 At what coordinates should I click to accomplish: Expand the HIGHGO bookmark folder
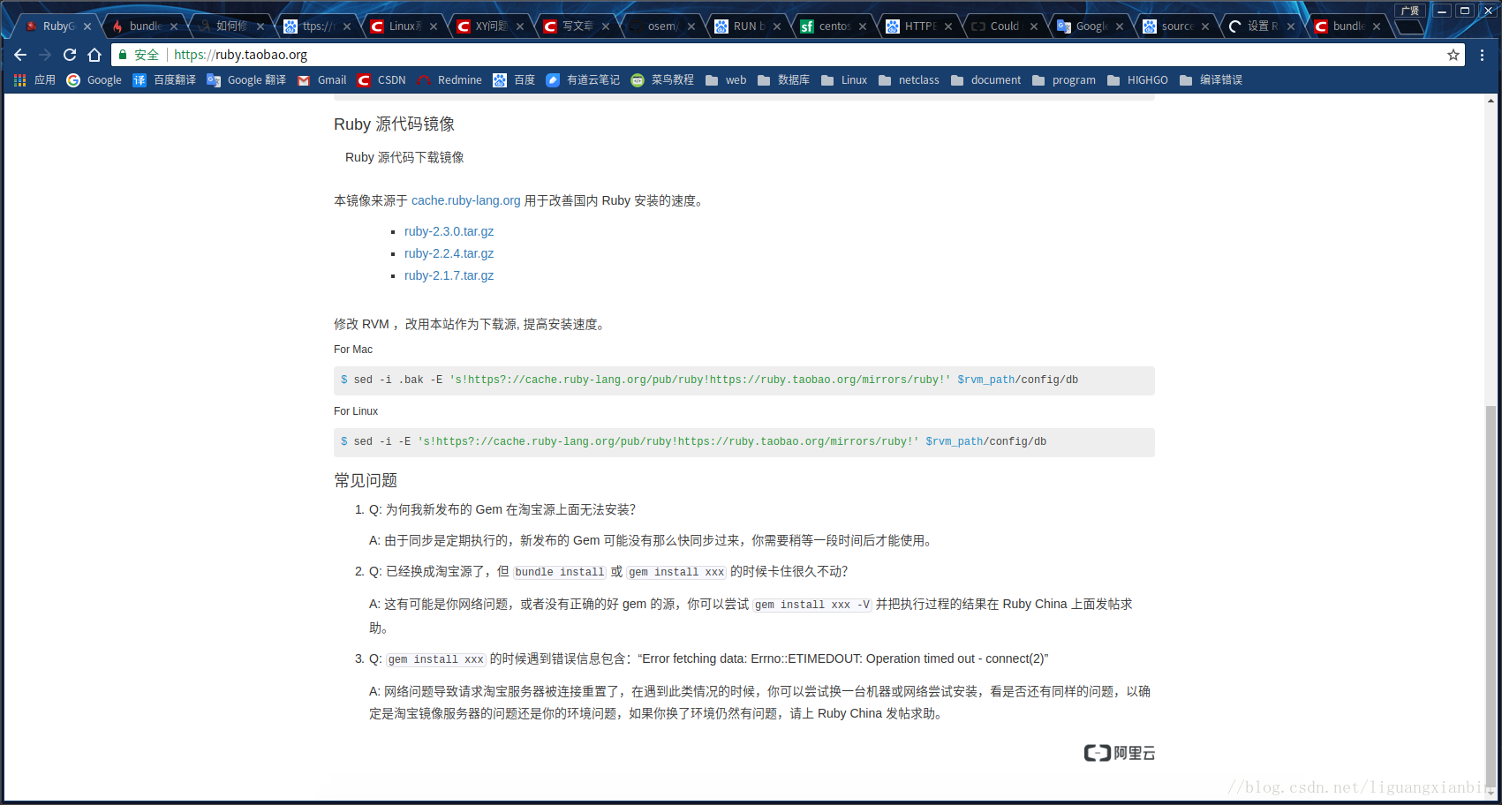click(x=1137, y=80)
